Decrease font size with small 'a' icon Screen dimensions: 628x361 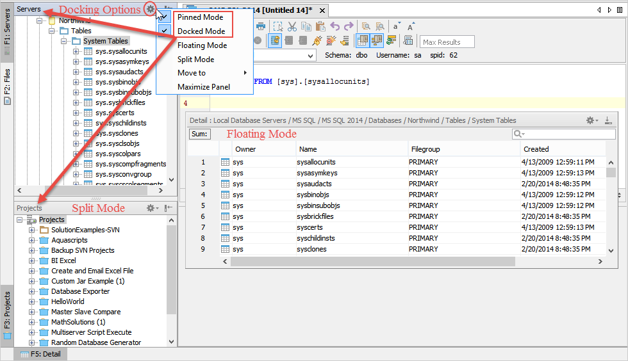tap(396, 26)
